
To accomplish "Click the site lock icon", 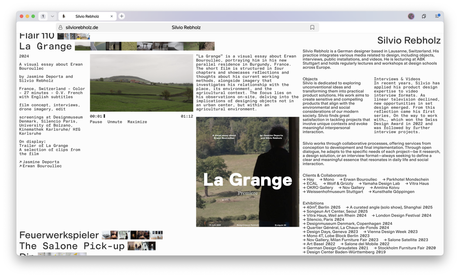I will pos(60,27).
